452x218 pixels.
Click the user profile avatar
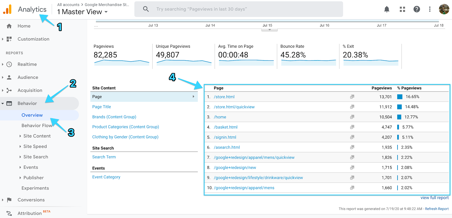(x=444, y=9)
